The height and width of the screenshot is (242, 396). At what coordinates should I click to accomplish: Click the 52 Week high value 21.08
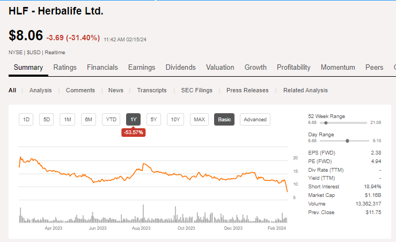coord(376,122)
